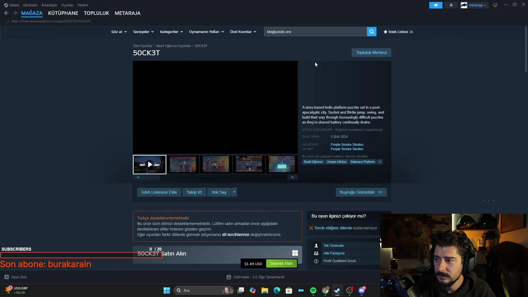Expand the Göz at dropdown

click(119, 32)
